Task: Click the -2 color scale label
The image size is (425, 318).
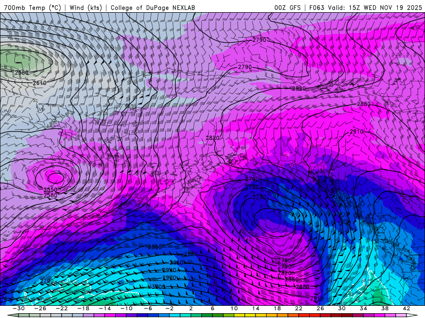Action: point(169,308)
